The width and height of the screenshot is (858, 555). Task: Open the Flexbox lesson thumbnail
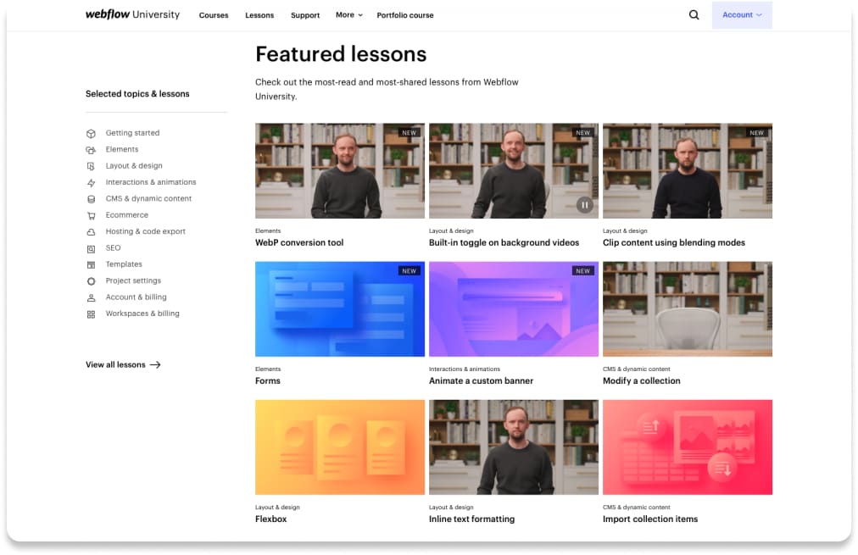coord(339,447)
